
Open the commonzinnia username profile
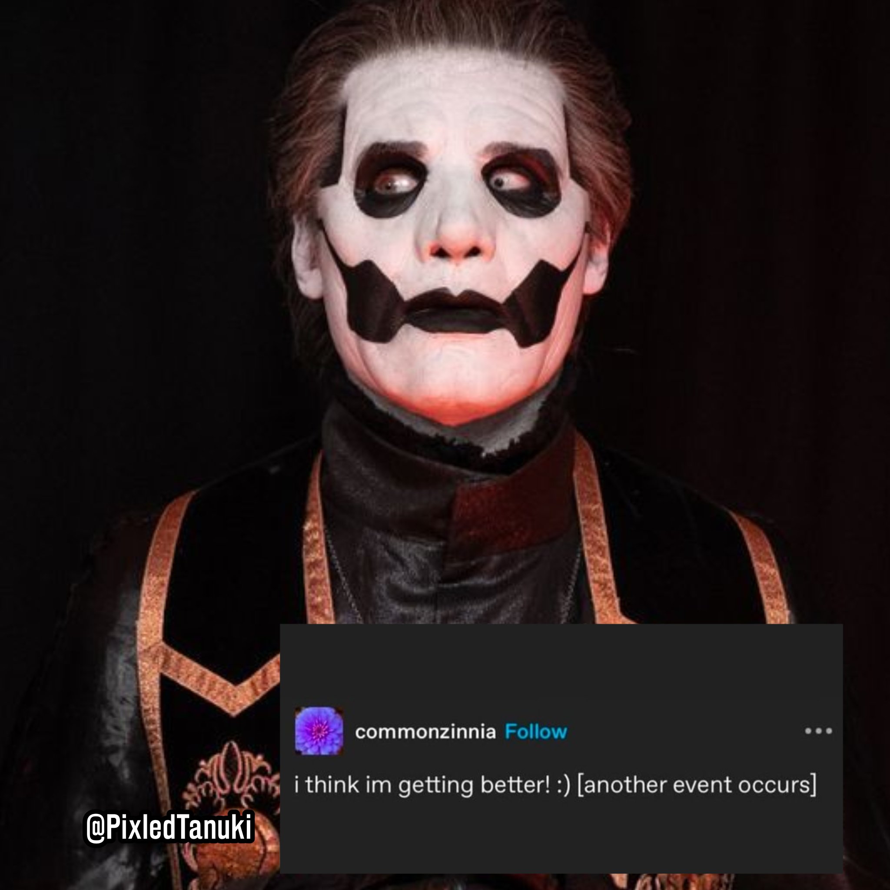click(425, 731)
